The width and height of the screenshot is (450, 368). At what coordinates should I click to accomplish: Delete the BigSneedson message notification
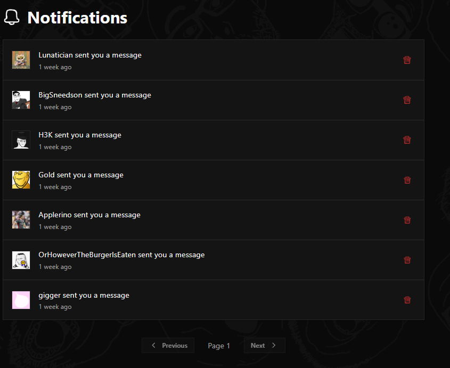(x=407, y=100)
